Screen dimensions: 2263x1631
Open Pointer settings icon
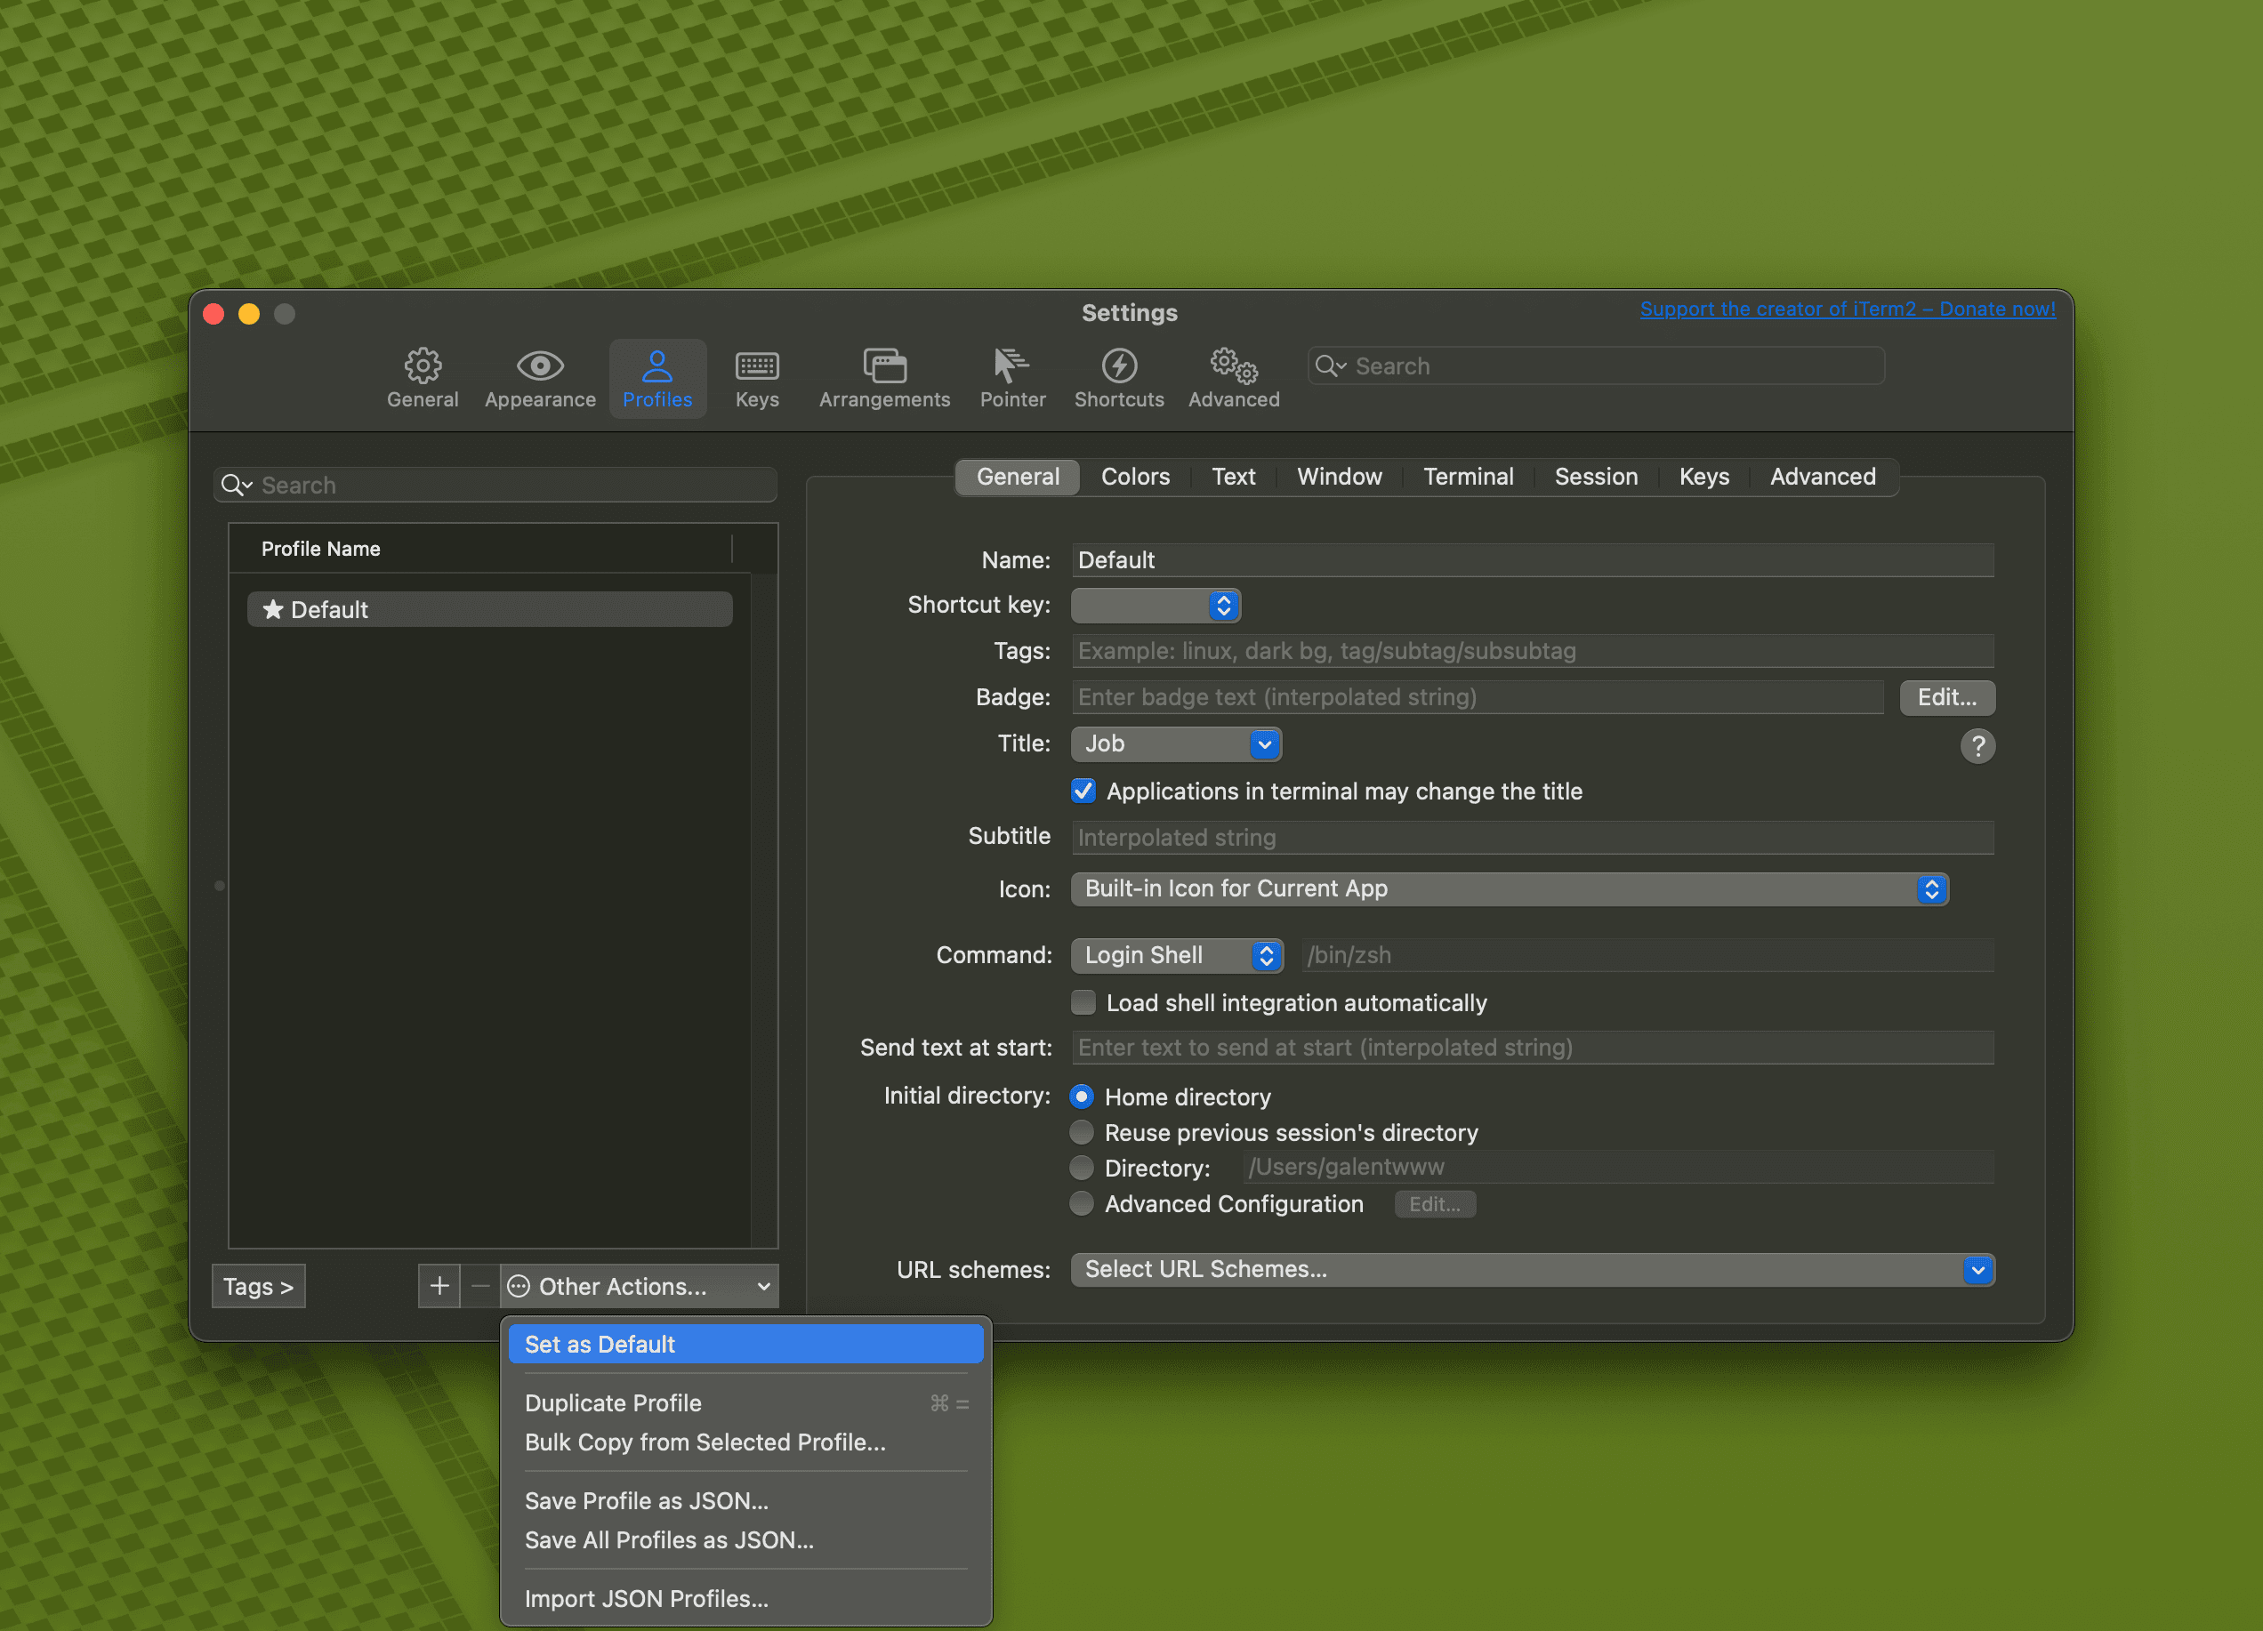point(1011,367)
